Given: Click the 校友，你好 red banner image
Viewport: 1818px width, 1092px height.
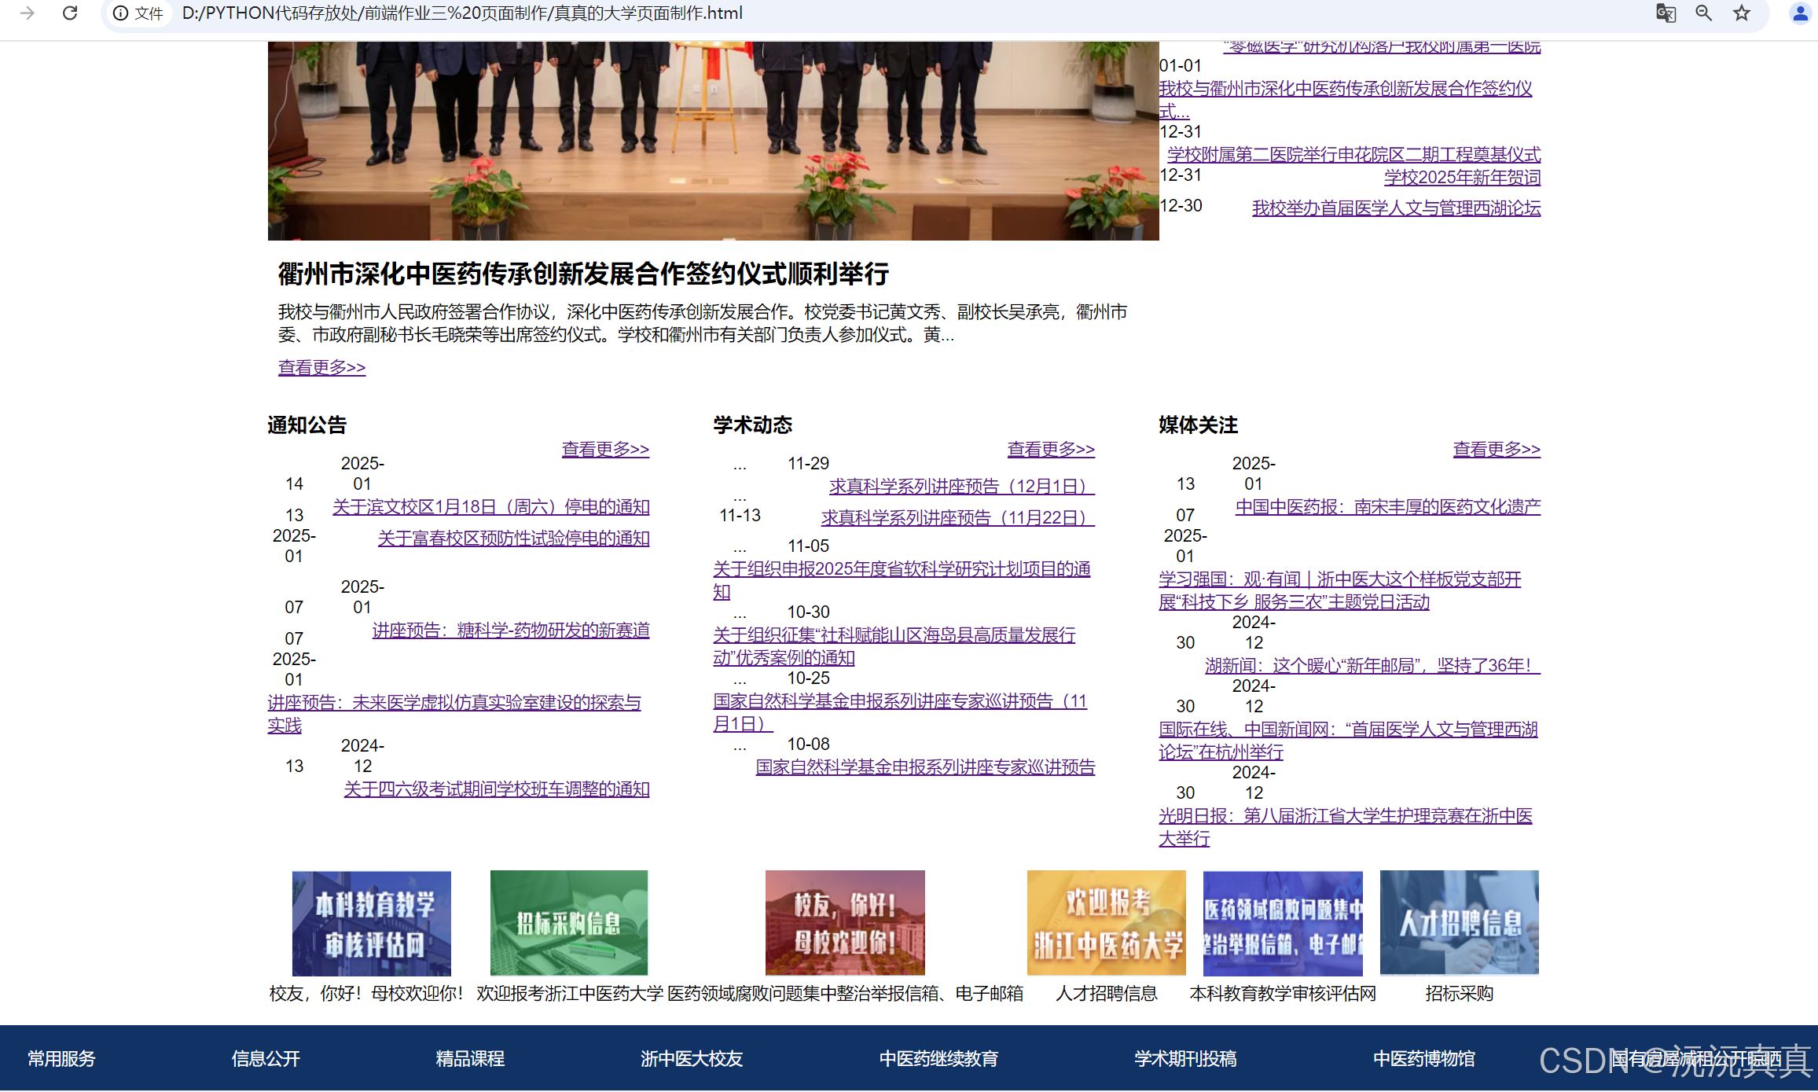Looking at the screenshot, I should (845, 922).
